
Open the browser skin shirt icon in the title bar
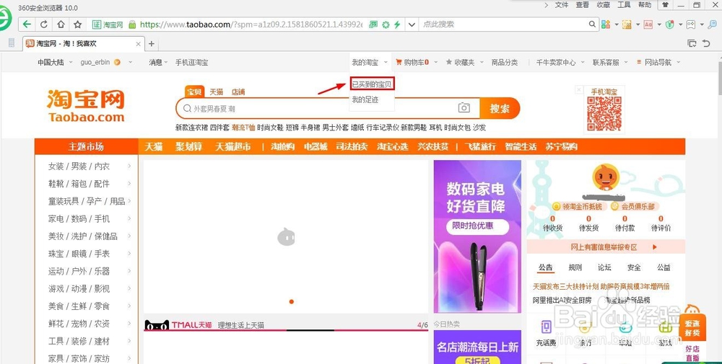[x=666, y=5]
